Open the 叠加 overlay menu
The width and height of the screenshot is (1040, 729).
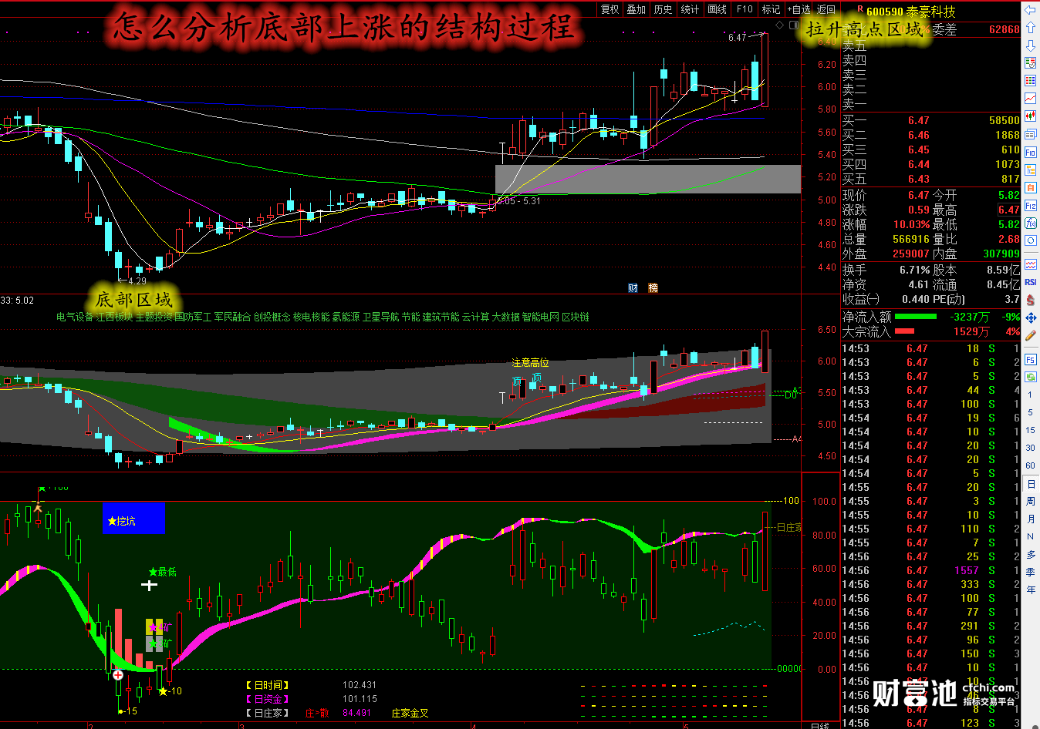coord(636,9)
